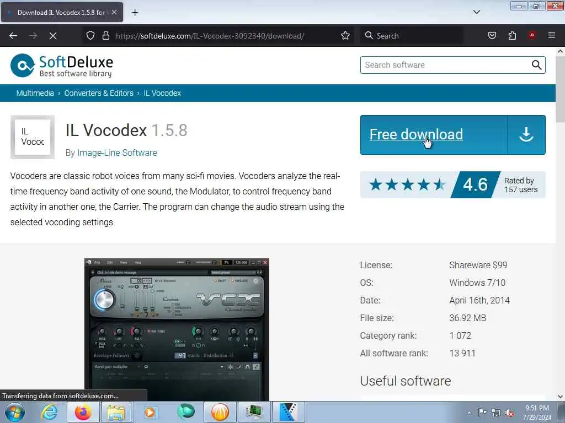The height and width of the screenshot is (423, 565).
Task: Click the Useful software heading
Action: [x=406, y=381]
